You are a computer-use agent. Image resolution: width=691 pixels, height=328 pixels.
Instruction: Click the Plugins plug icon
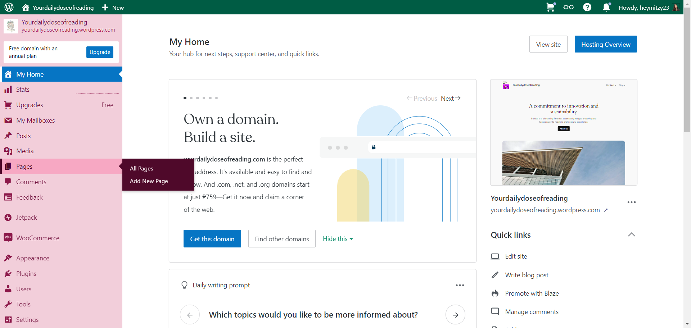[8, 274]
